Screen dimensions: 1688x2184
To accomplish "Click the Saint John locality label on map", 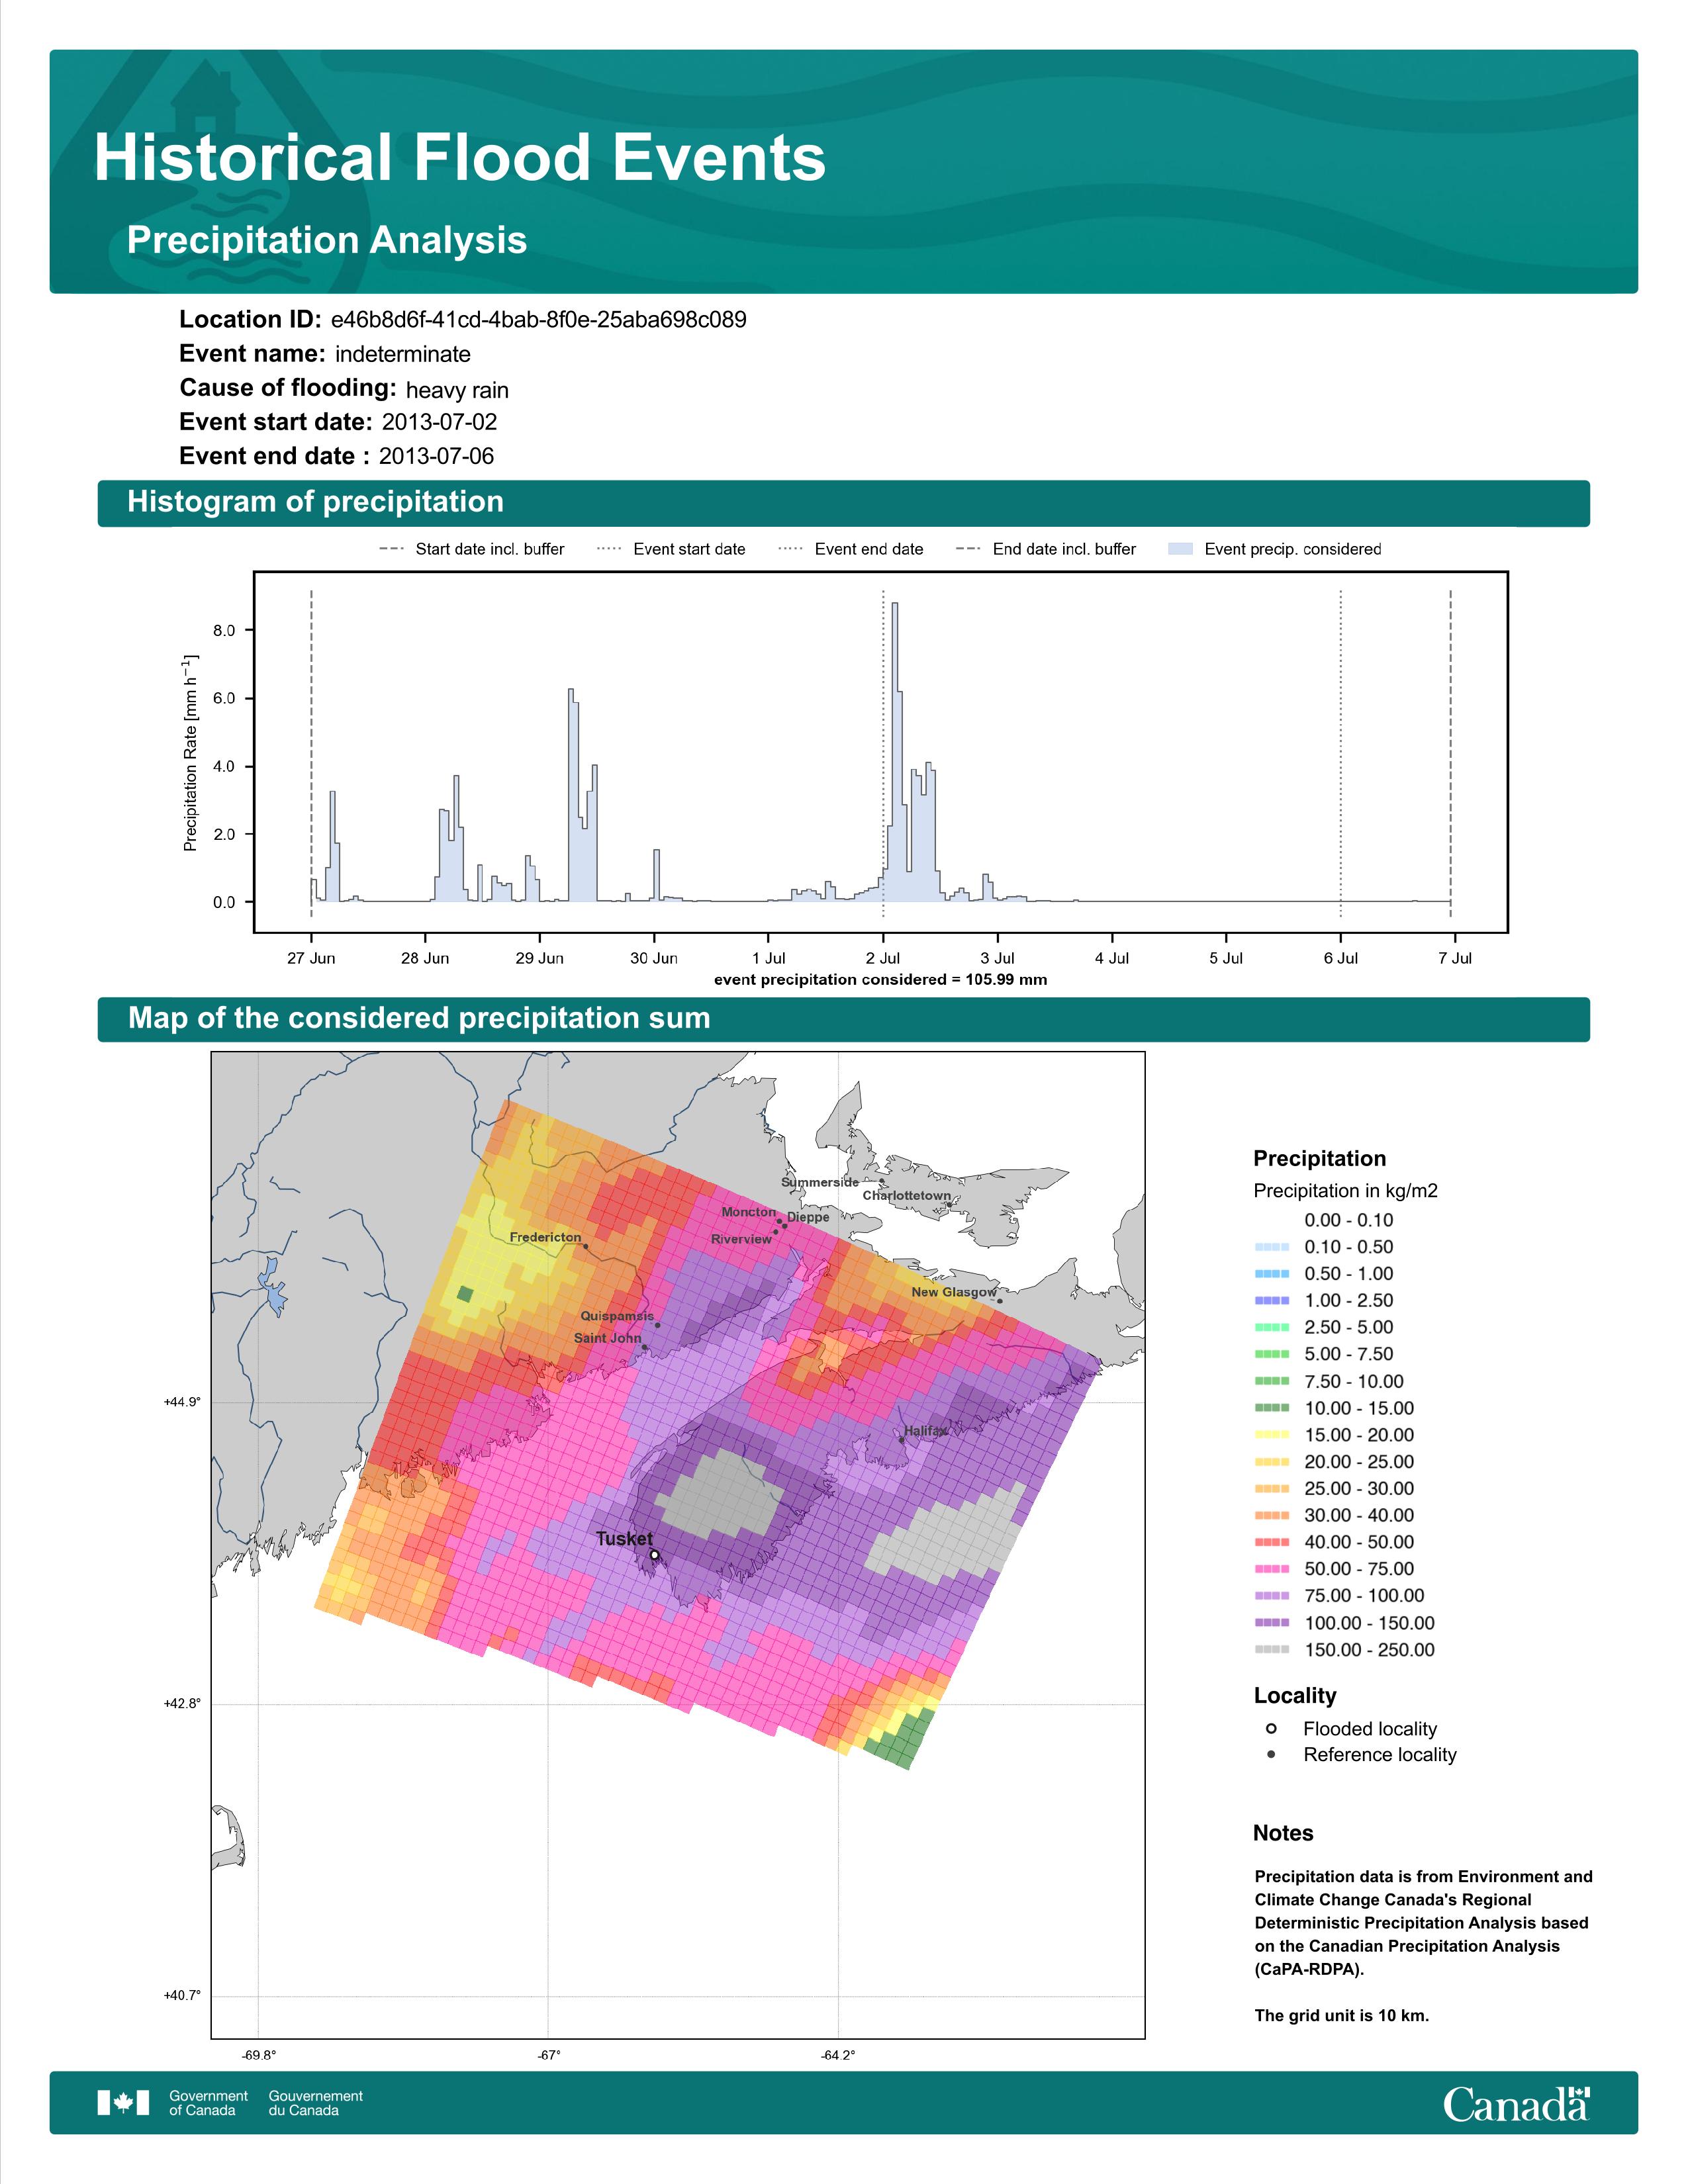I will coord(607,1338).
